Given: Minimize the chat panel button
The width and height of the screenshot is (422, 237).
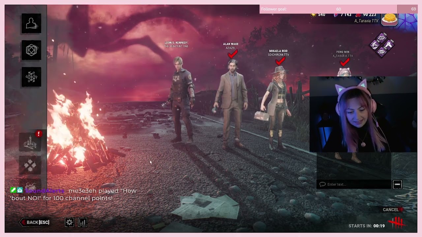Looking at the screenshot, I should click(397, 184).
